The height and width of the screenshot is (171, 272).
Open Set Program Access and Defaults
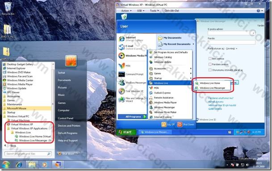(170, 52)
